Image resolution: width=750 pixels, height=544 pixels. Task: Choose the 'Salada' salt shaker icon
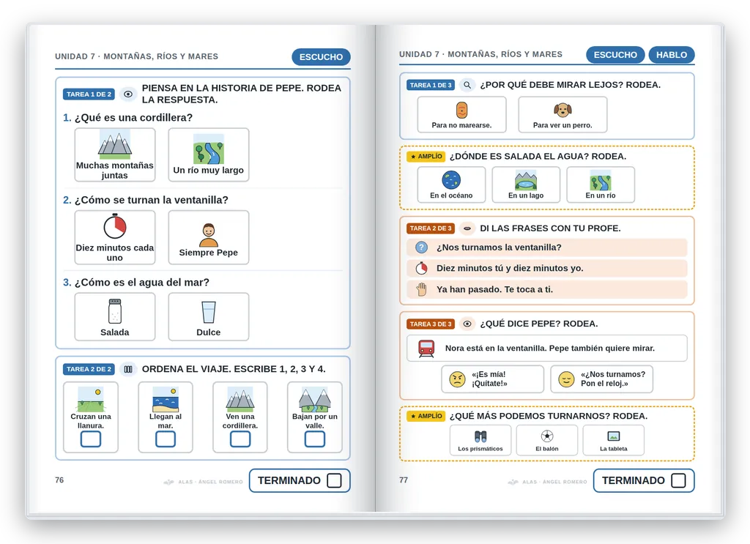click(x=115, y=311)
